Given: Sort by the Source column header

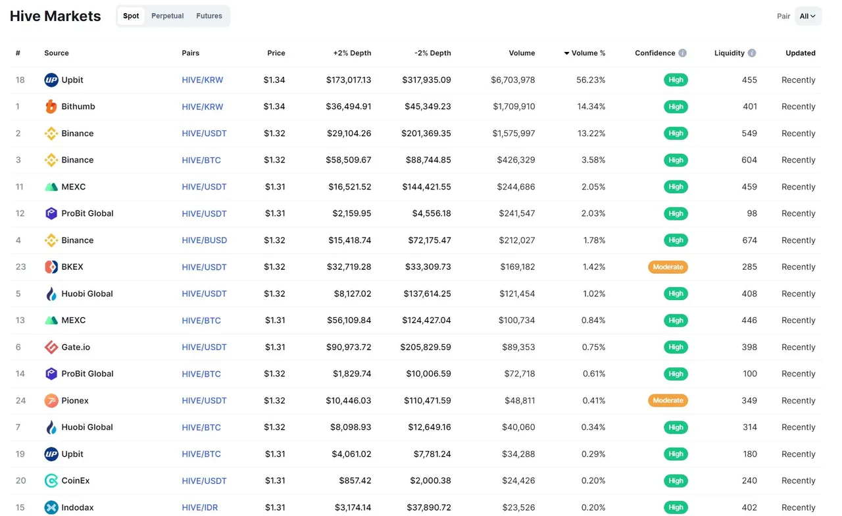Looking at the screenshot, I should (x=57, y=53).
